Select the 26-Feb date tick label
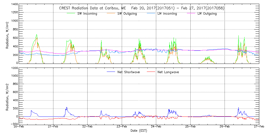267x133 pixels. point(225,127)
